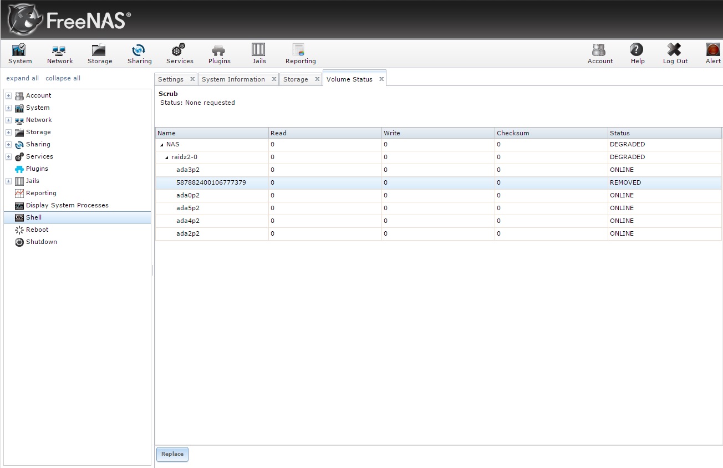Open the Reporting toolbar icon
The image size is (723, 468).
pos(301,54)
